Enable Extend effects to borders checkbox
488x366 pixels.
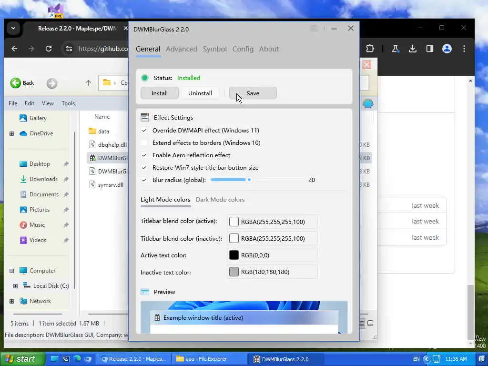pos(144,143)
